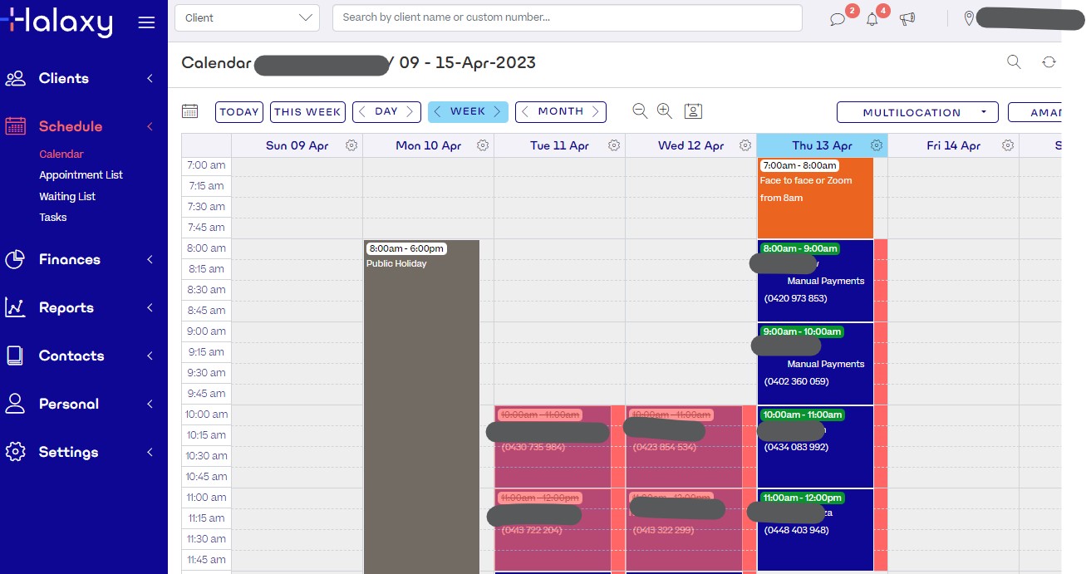Click the location pin icon
The width and height of the screenshot is (1086, 574).
968,18
